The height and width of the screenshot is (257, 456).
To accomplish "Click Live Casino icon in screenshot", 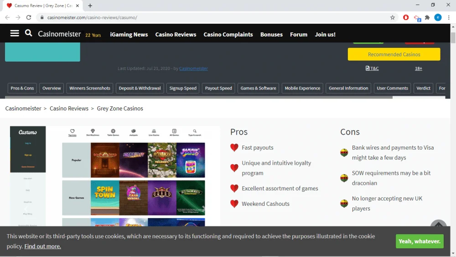I will pos(154,132).
